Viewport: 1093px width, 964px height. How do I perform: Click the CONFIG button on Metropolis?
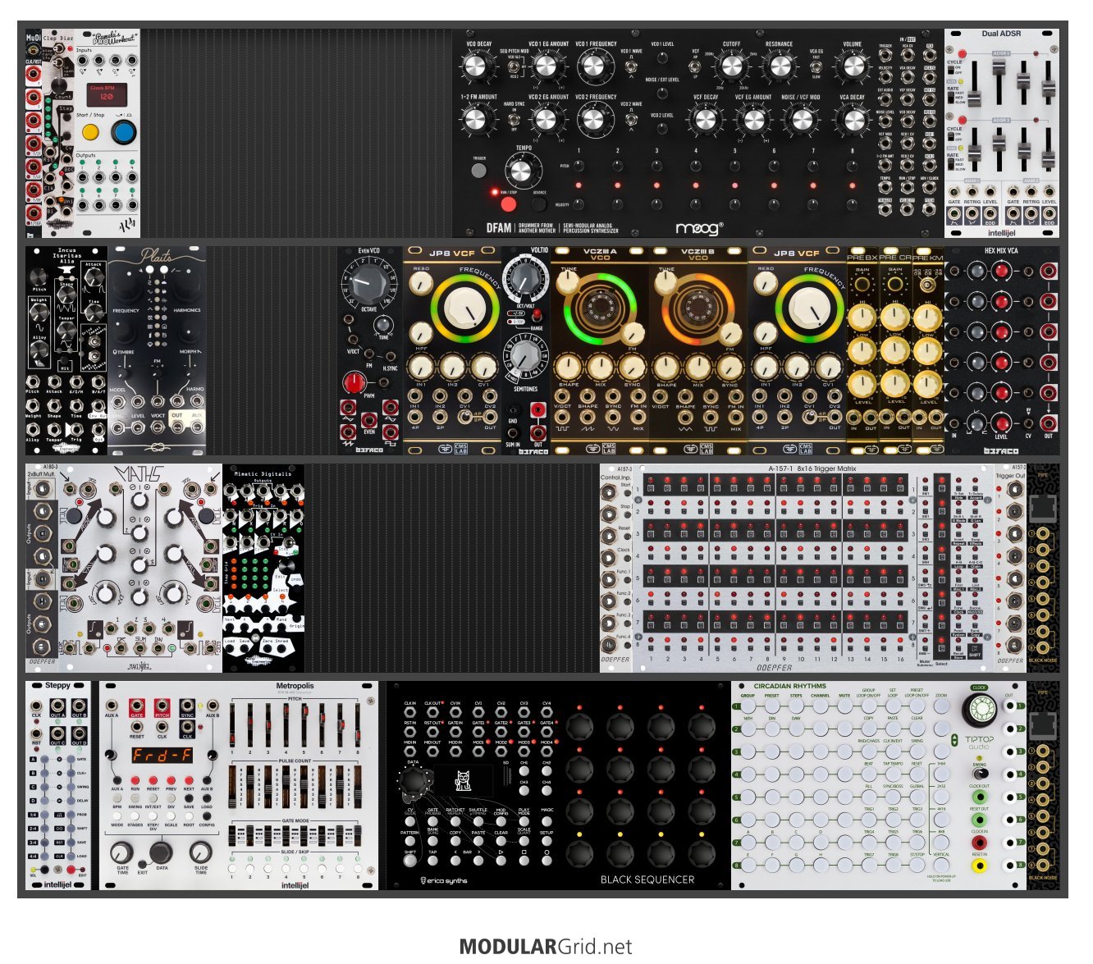207,816
